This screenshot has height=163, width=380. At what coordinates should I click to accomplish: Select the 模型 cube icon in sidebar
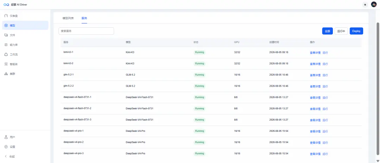(6, 25)
